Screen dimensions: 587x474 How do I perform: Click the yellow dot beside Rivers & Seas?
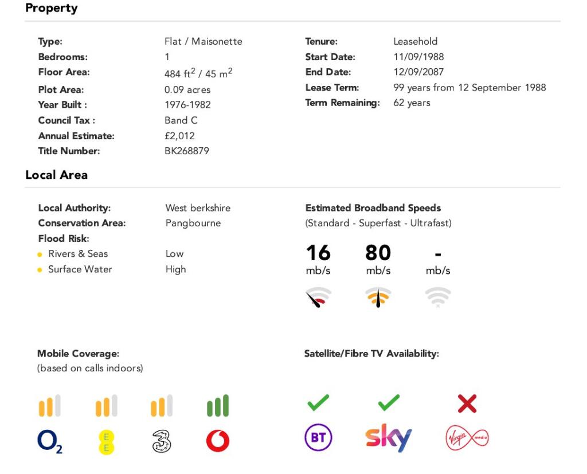40,254
